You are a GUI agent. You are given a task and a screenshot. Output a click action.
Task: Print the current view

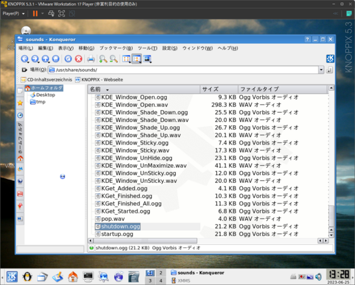[x=91, y=59]
